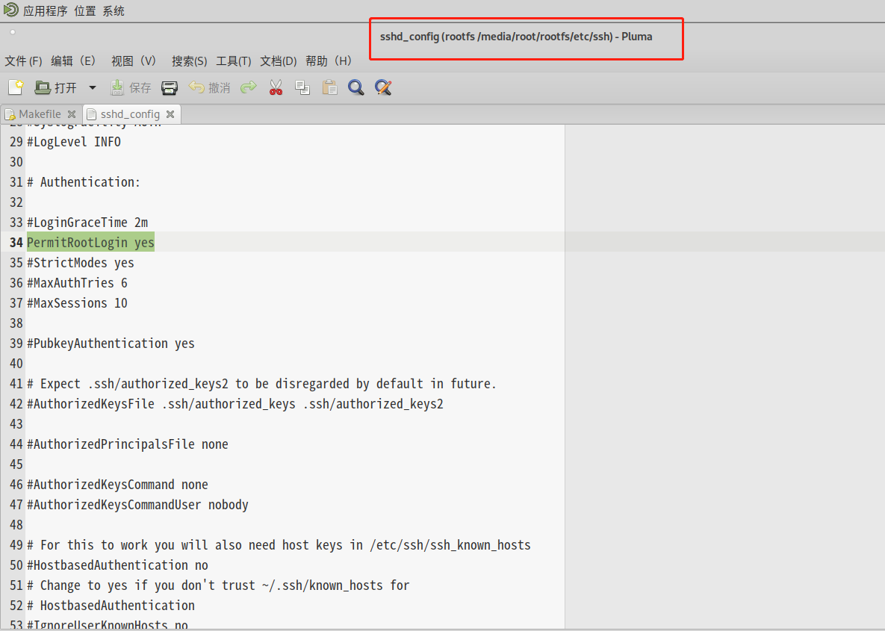Redo with the green arrow icon
Image resolution: width=885 pixels, height=631 pixels.
pyautogui.click(x=249, y=87)
